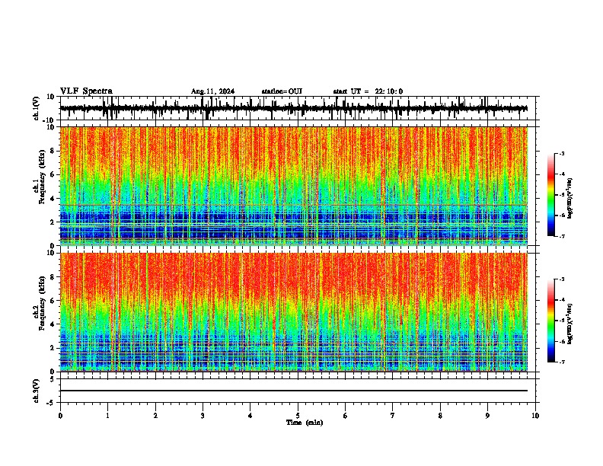
Task: Click the ch.1 spectrogram panel
Action: coord(294,186)
